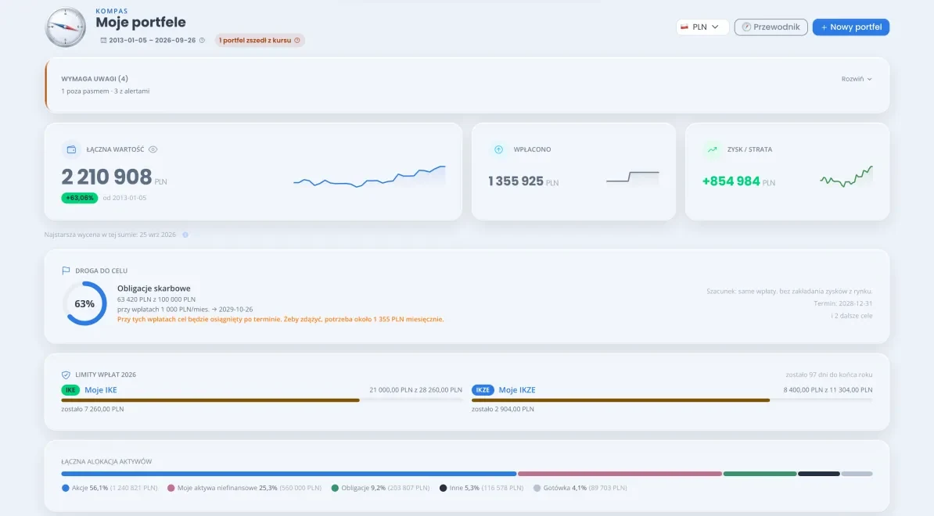Toggle total value visibility with the eye icon
934x516 pixels.
153,149
